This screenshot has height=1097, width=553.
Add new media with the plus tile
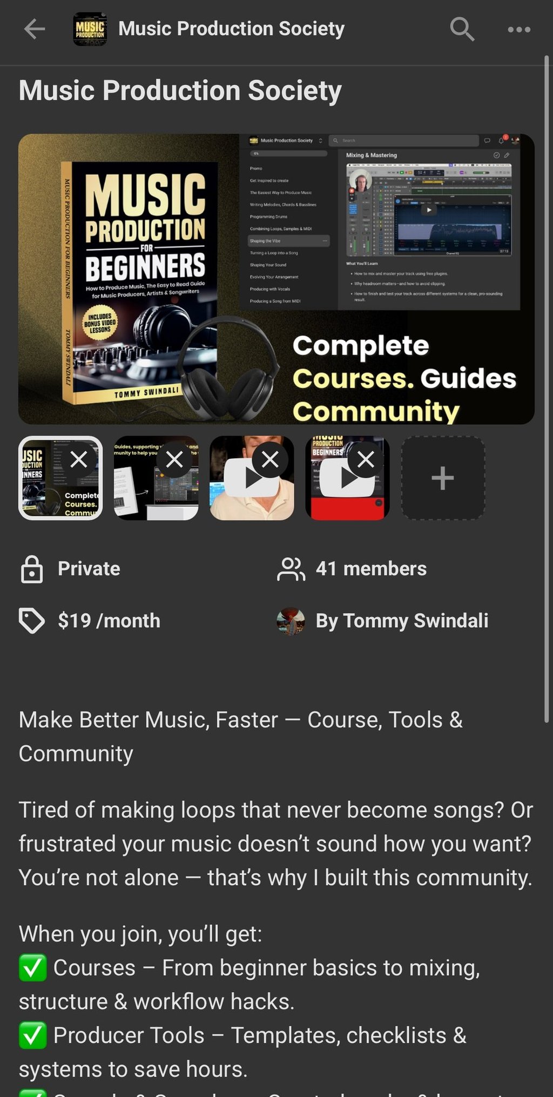(443, 478)
